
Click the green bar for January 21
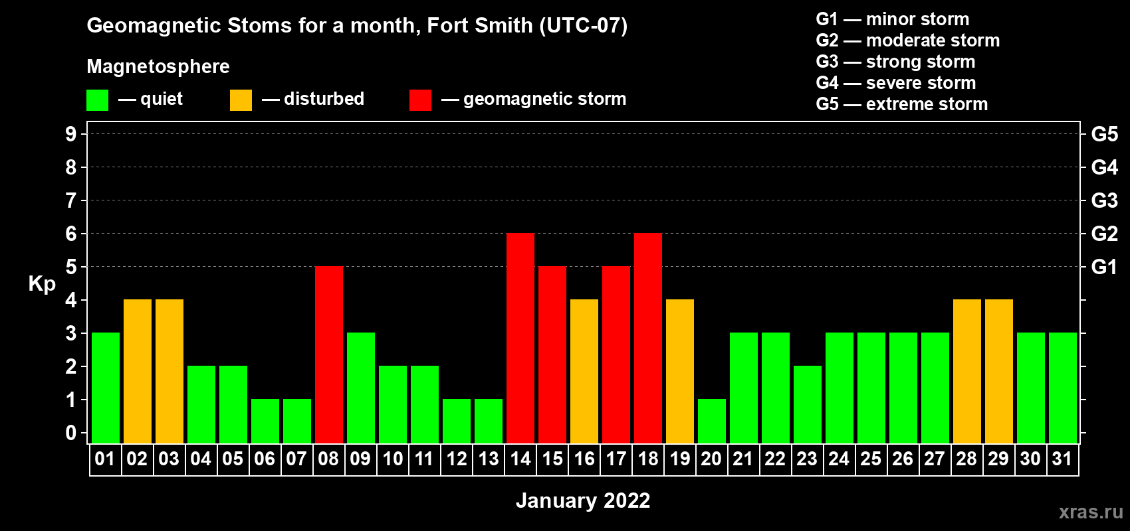pos(744,388)
